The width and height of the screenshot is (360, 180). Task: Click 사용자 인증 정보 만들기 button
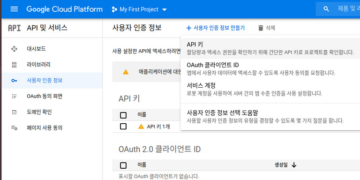click(x=215, y=28)
